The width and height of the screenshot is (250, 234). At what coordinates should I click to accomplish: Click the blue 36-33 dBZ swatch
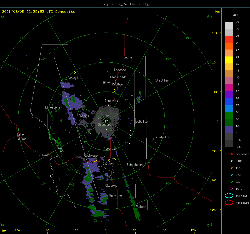tap(229, 102)
